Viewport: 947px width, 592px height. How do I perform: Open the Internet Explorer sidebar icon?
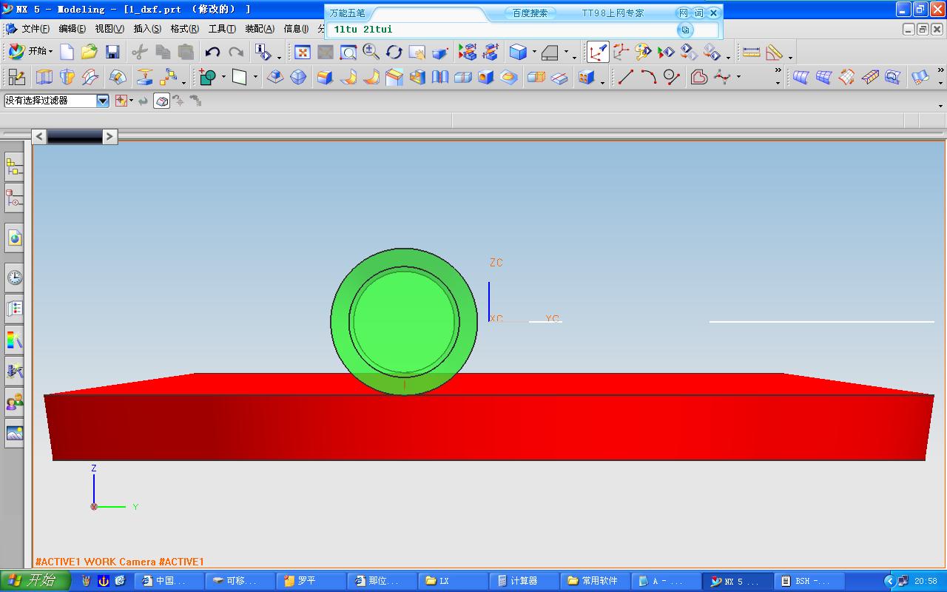pos(14,238)
